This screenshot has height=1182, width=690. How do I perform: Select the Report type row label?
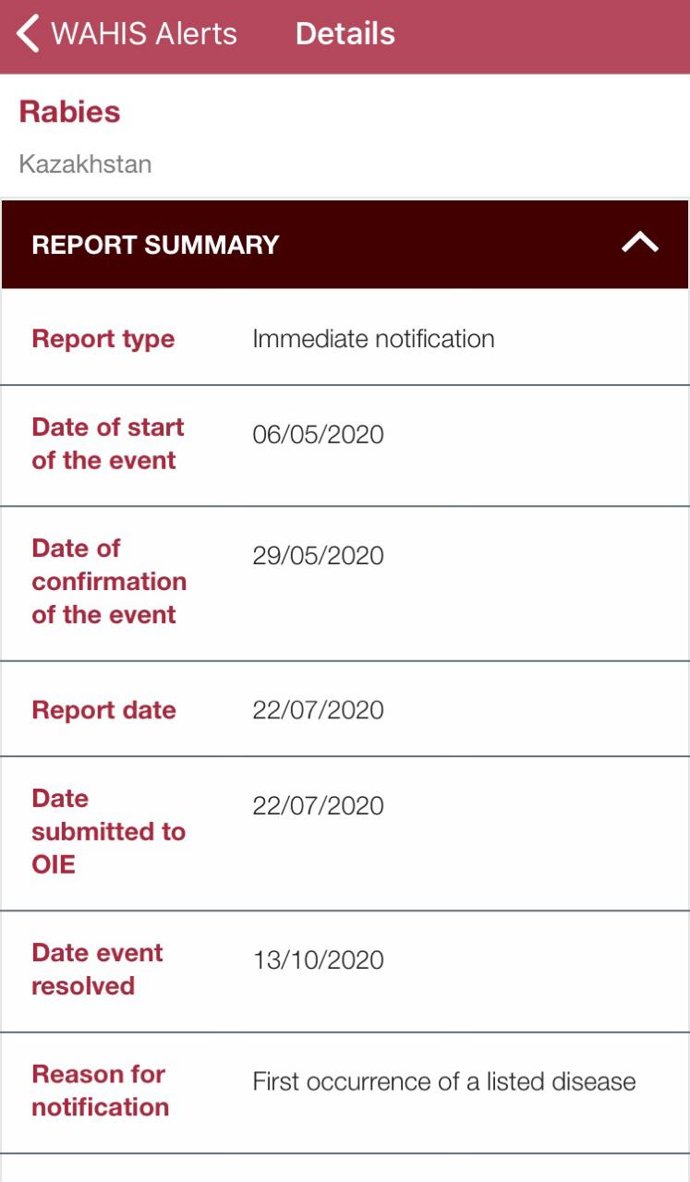click(103, 339)
